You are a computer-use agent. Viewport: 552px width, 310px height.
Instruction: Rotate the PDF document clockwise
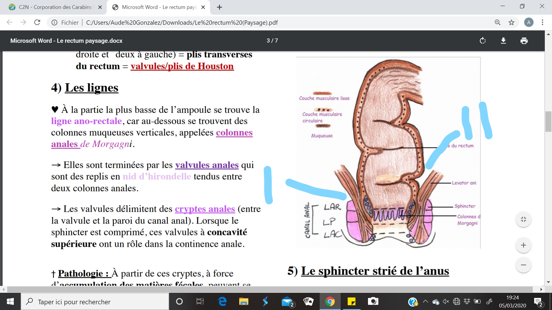tap(483, 41)
